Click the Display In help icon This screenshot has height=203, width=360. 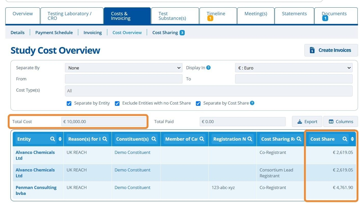tap(209, 68)
